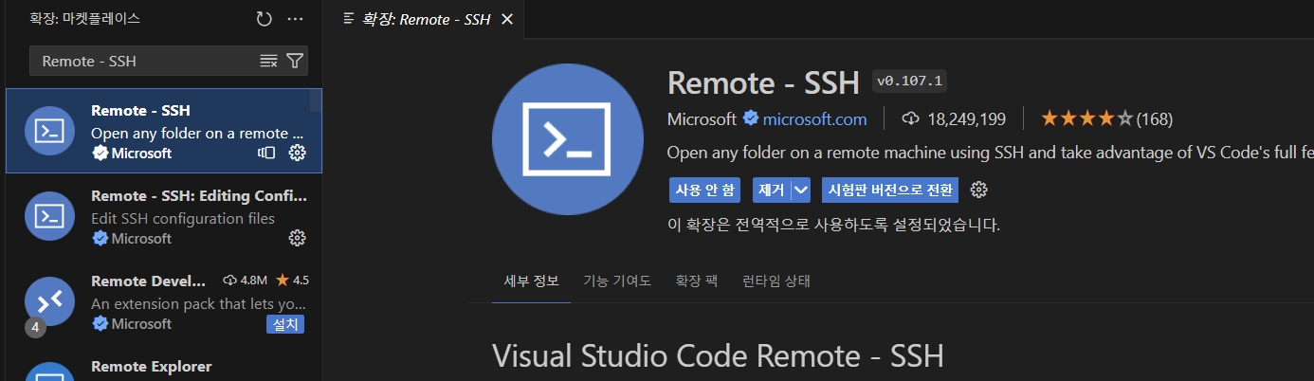This screenshot has width=1314, height=381.
Task: Click version label v0.107.1
Action: coord(909,82)
